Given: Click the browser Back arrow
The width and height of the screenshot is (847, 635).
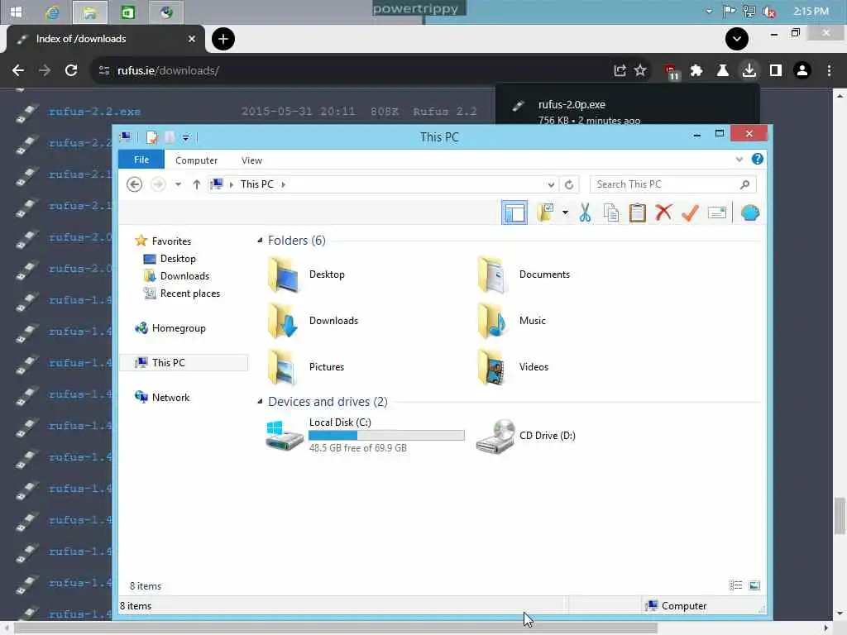Looking at the screenshot, I should click(18, 71).
